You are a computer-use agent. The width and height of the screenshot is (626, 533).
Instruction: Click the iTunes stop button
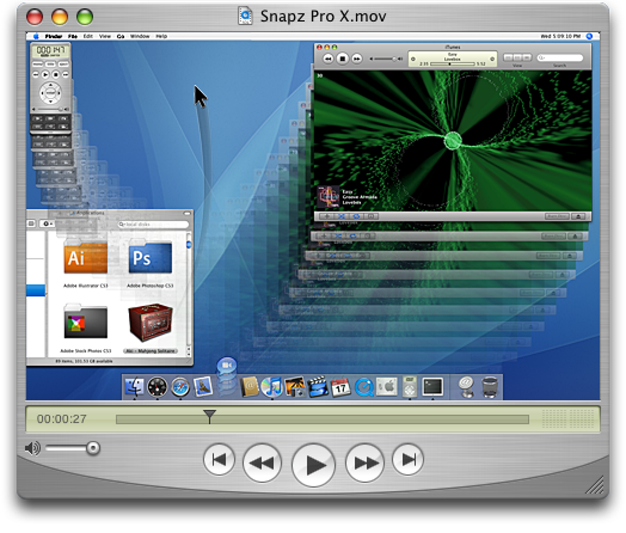coord(342,59)
